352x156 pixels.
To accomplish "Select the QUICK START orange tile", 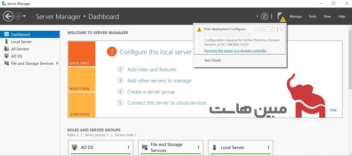I will pyautogui.click(x=82, y=54).
